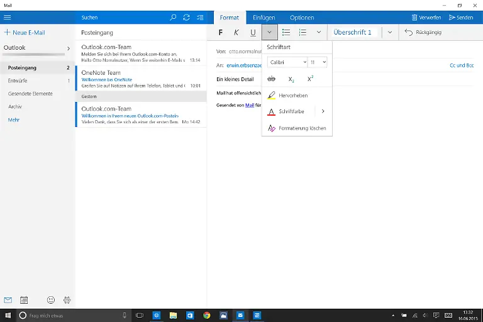Switch to the Einfügen tab
The height and width of the screenshot is (322, 483).
[264, 18]
